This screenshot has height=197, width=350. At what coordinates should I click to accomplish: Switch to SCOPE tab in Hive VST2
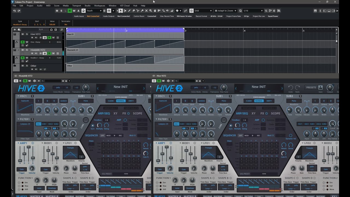[138, 113]
